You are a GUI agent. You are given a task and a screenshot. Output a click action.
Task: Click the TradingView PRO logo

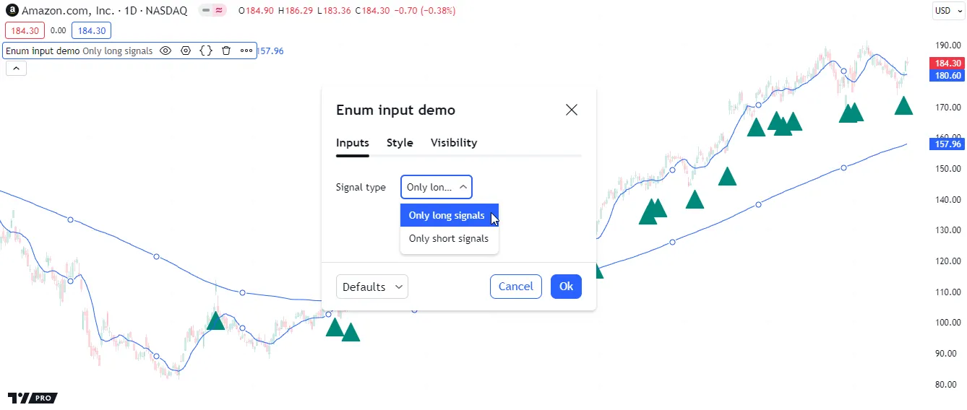point(33,398)
